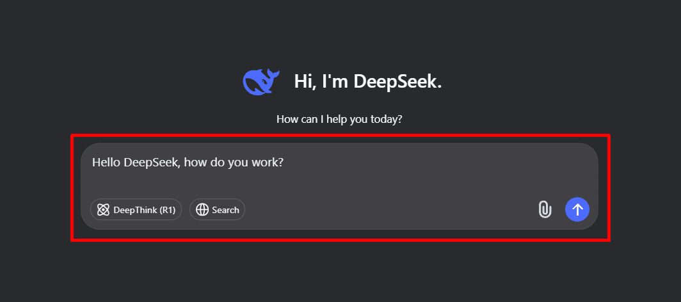Click the word "Hello" in typed message
Image resolution: width=681 pixels, height=302 pixels.
(x=106, y=163)
